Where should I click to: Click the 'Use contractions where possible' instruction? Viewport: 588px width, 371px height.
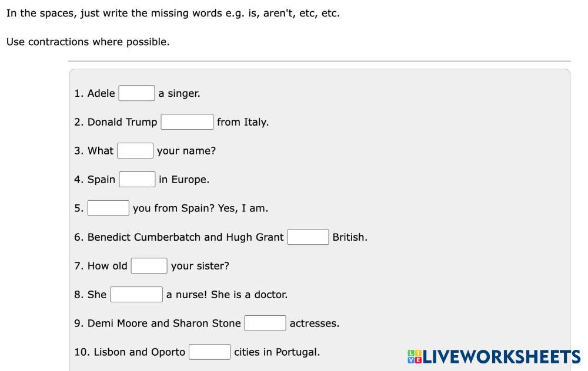tap(88, 42)
